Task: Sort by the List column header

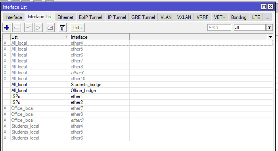Action: point(40,37)
